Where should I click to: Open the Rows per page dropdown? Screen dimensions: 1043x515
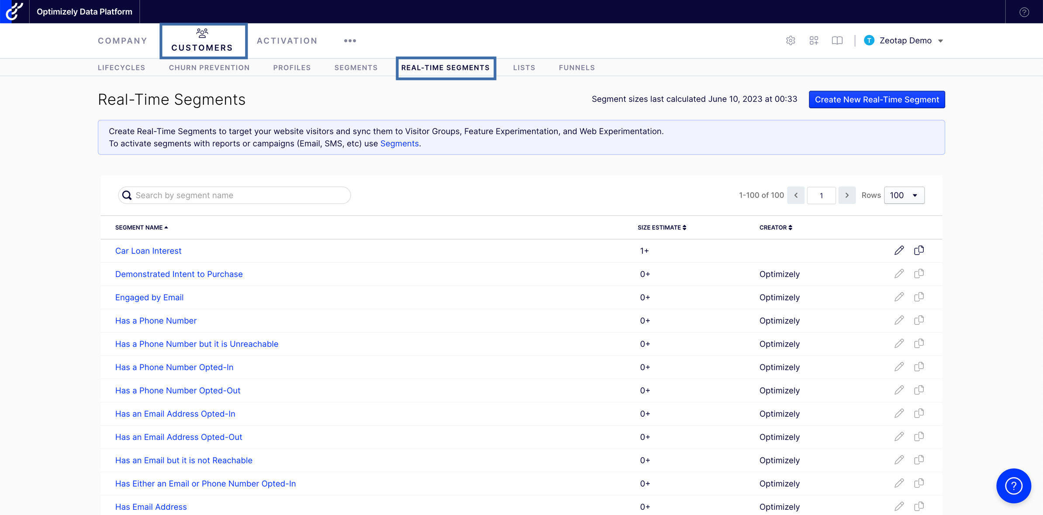point(904,195)
